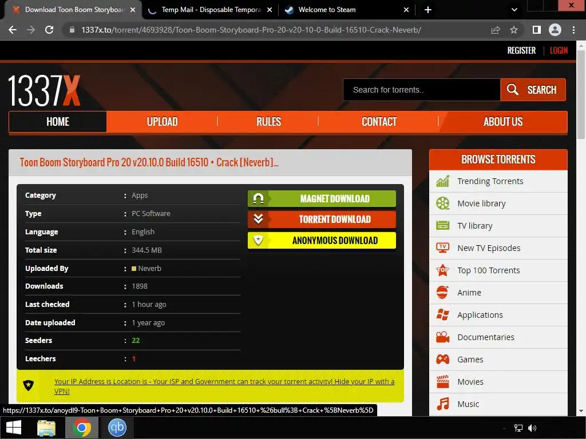The width and height of the screenshot is (586, 439).
Task: Open the Music category
Action: 498,404
